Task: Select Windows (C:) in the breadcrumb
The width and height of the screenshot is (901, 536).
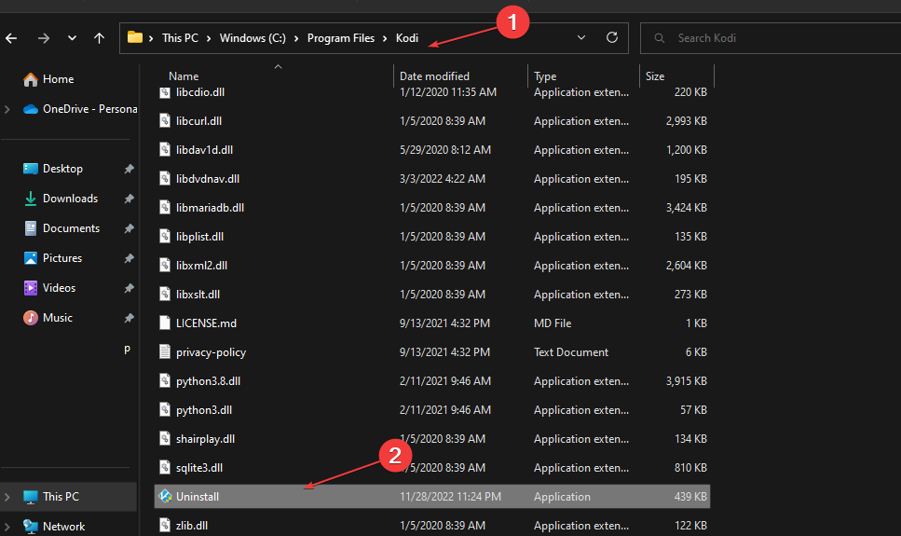Action: tap(253, 38)
